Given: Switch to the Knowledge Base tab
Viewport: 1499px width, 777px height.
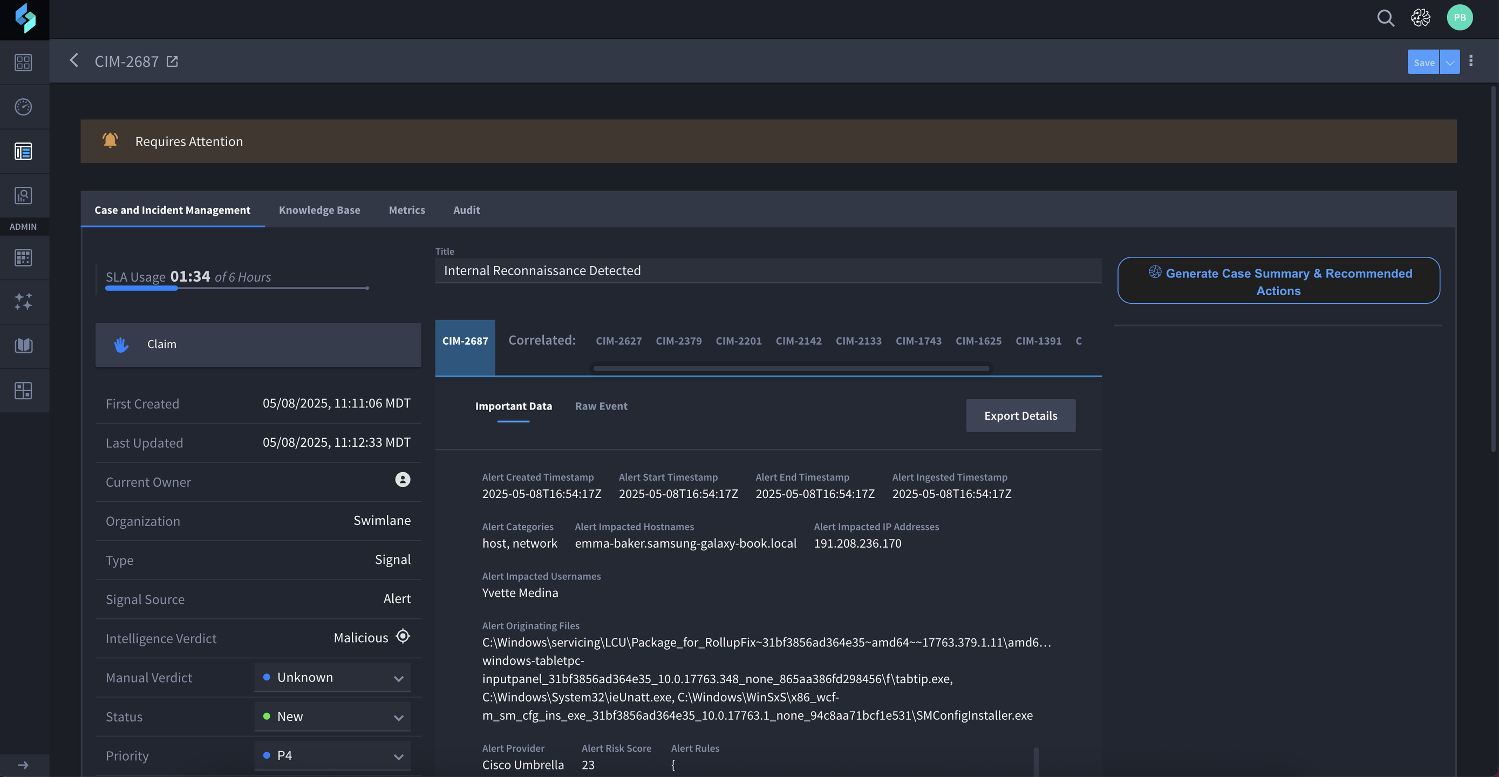Looking at the screenshot, I should click(319, 209).
